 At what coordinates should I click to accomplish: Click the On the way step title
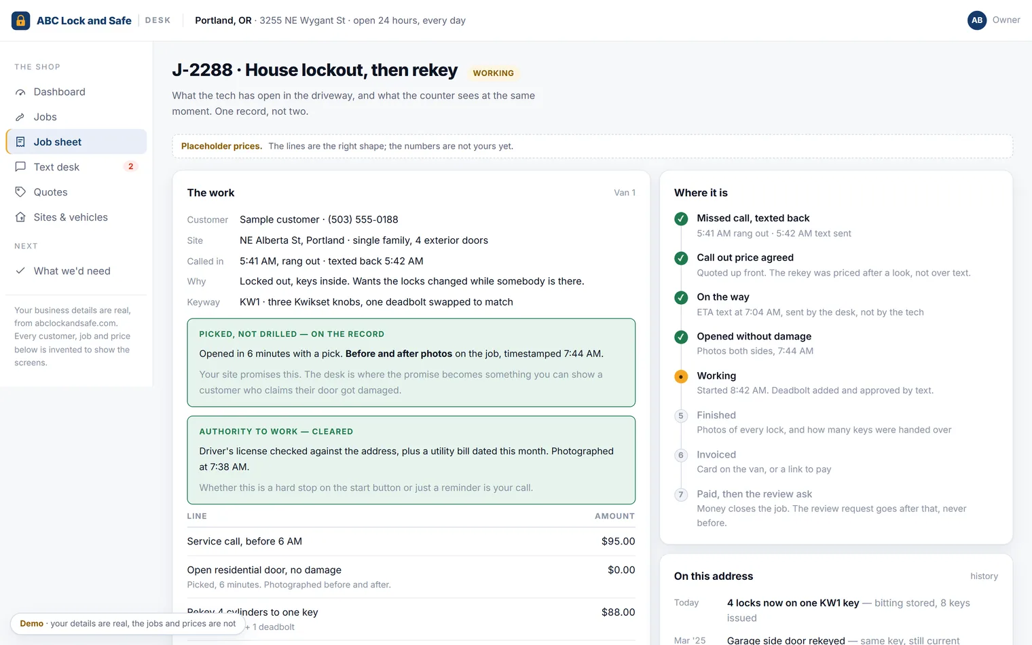tap(723, 297)
